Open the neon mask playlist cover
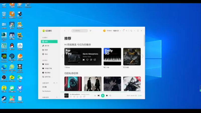Image resolution: width=201 pixels, height=113 pixels. 73,84
